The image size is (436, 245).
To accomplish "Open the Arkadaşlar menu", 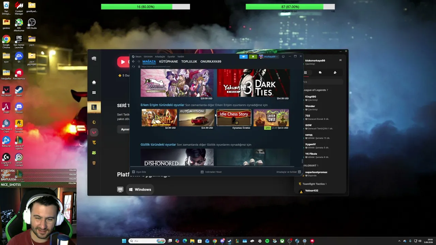I will pos(160,56).
